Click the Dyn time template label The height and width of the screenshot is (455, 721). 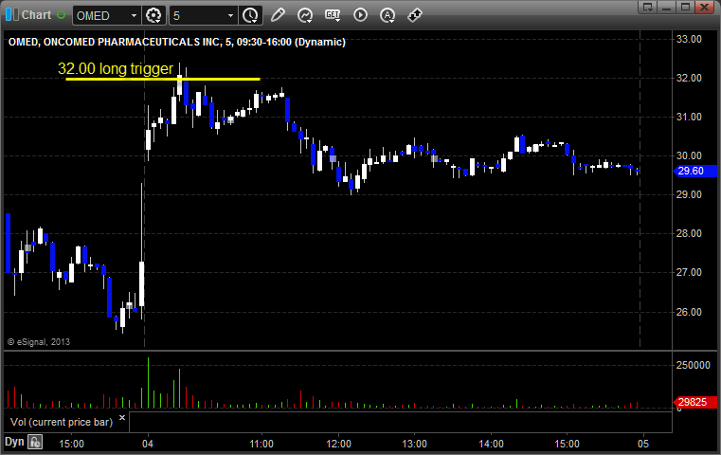pyautogui.click(x=14, y=442)
